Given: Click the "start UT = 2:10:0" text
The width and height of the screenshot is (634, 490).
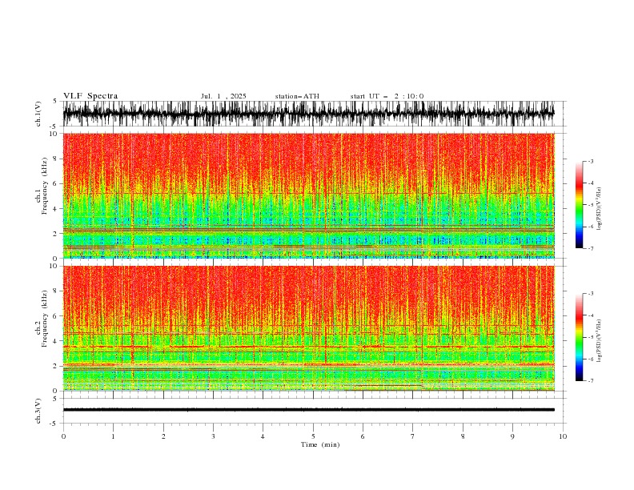Looking at the screenshot, I should pyautogui.click(x=387, y=96).
